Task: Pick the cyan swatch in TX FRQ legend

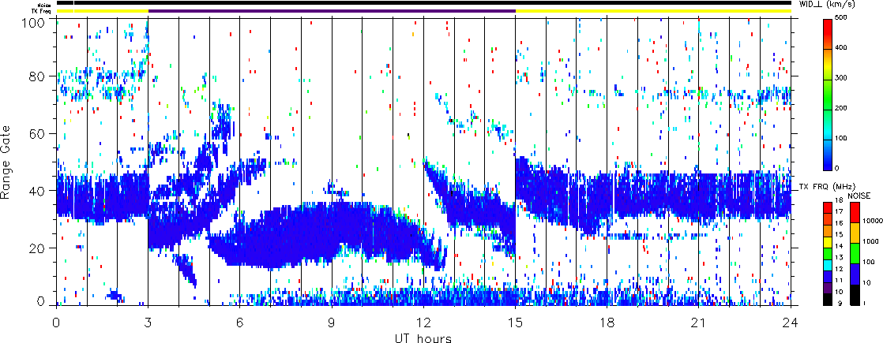Action: click(x=827, y=266)
